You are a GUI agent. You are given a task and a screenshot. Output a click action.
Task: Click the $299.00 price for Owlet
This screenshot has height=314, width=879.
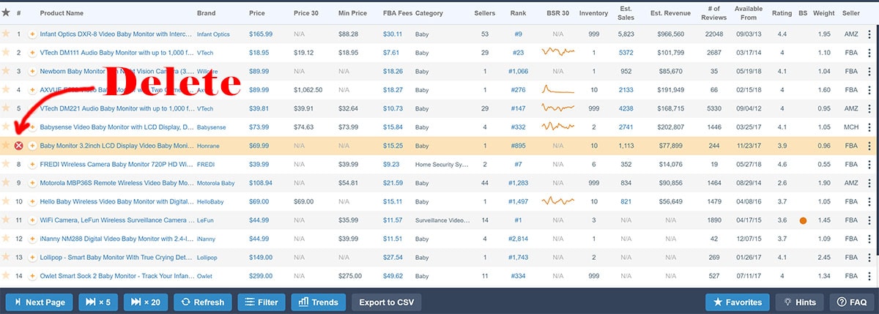(259, 276)
